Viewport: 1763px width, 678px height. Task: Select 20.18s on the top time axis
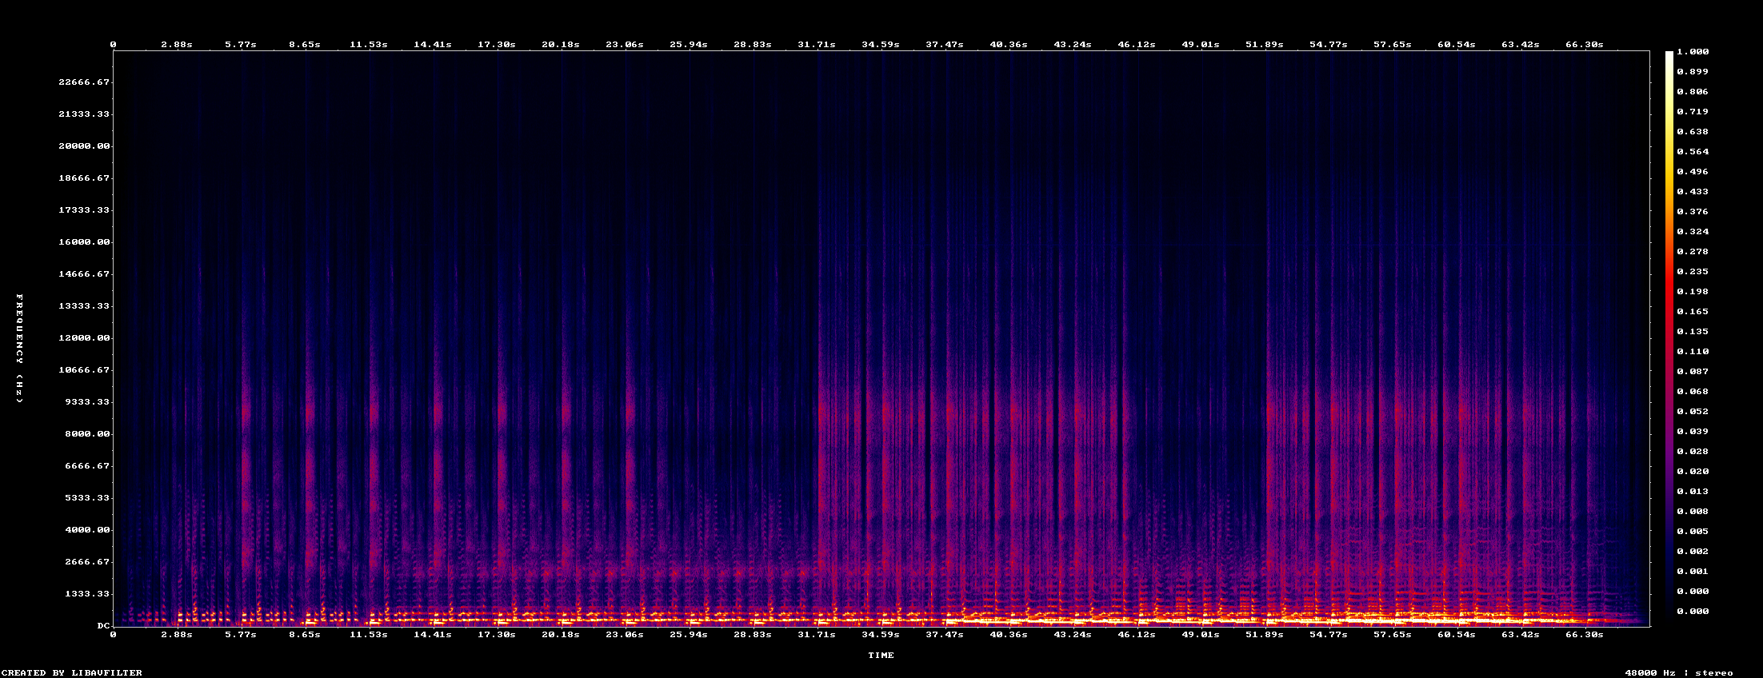pyautogui.click(x=561, y=45)
